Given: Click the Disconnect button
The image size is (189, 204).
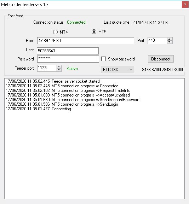Looking at the screenshot, I should (x=161, y=59).
